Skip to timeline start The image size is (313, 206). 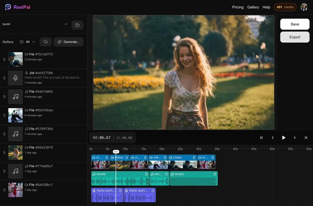[x=261, y=138]
